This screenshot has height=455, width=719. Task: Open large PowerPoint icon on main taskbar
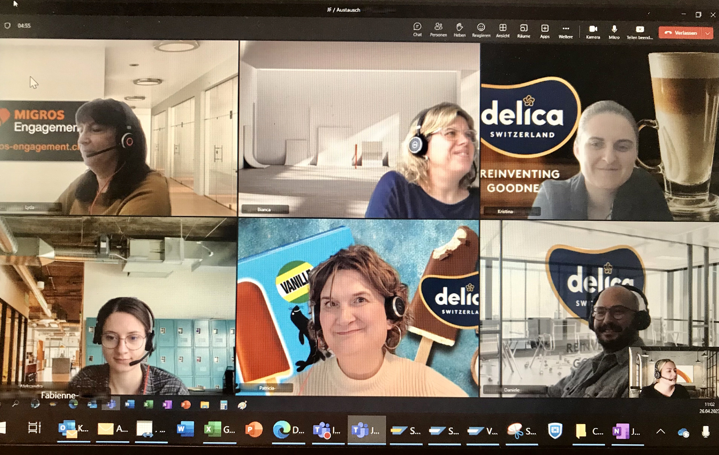coord(254,430)
